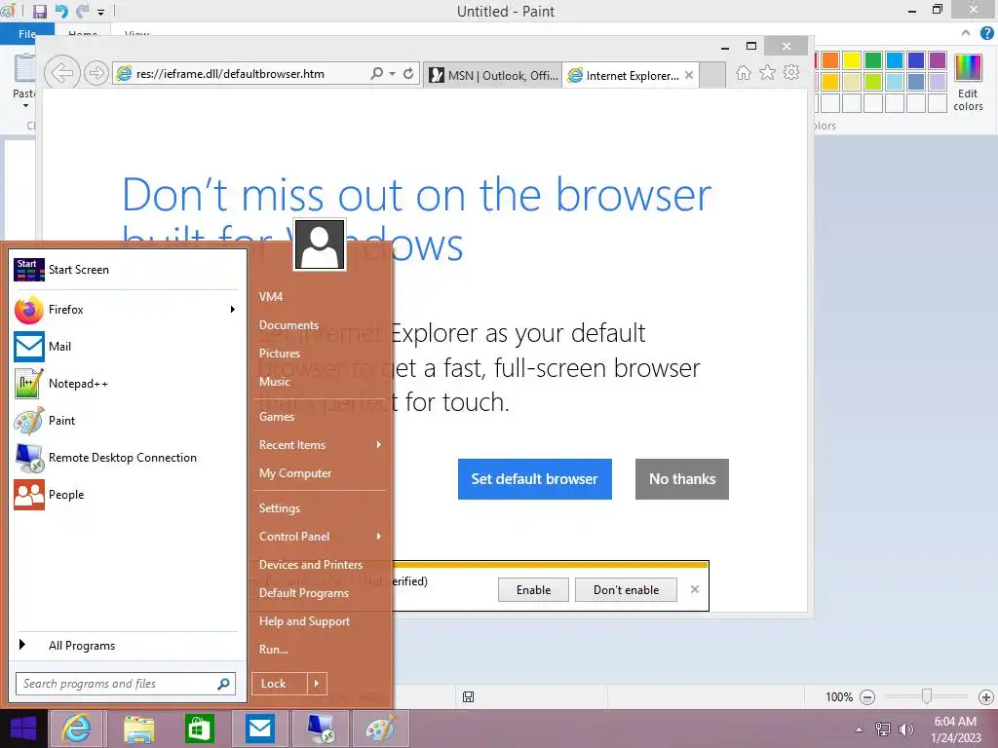Click the IE home icon
Viewport: 998px width, 748px height.
(x=744, y=73)
